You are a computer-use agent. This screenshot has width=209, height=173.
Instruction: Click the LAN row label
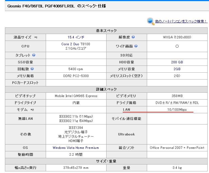point(127,109)
